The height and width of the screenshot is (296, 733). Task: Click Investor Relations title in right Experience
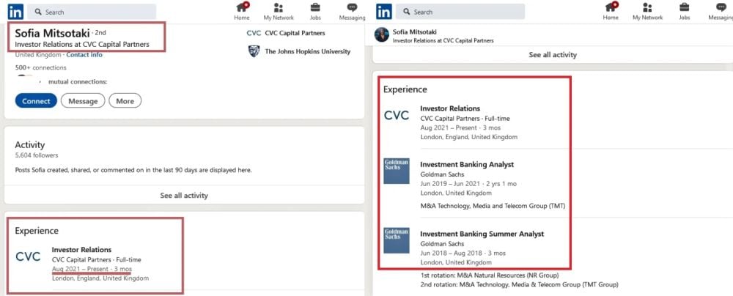[450, 108]
